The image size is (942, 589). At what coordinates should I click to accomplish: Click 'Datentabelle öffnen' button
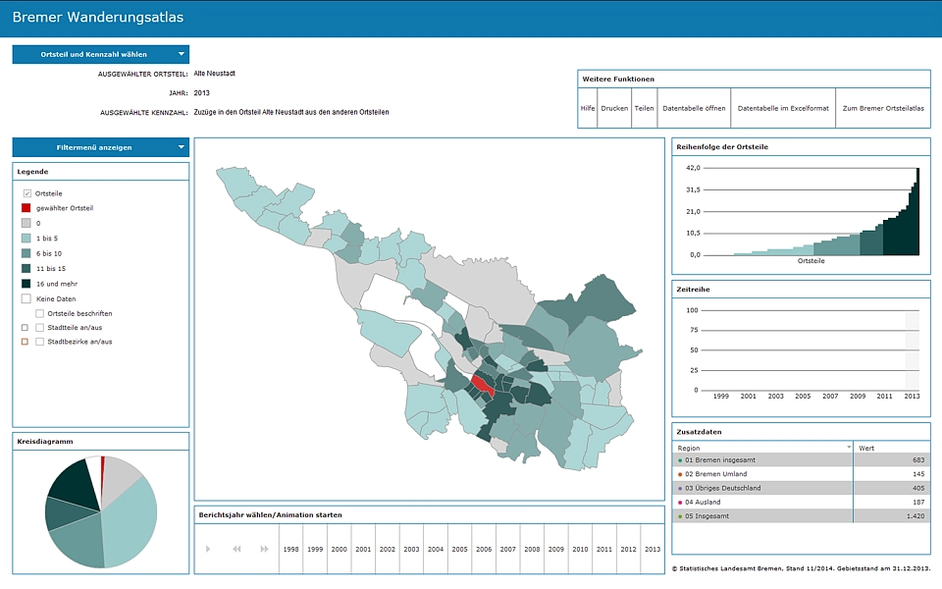(694, 108)
